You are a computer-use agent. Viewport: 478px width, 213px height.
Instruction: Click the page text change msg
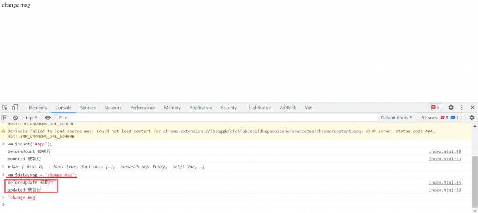16,5
